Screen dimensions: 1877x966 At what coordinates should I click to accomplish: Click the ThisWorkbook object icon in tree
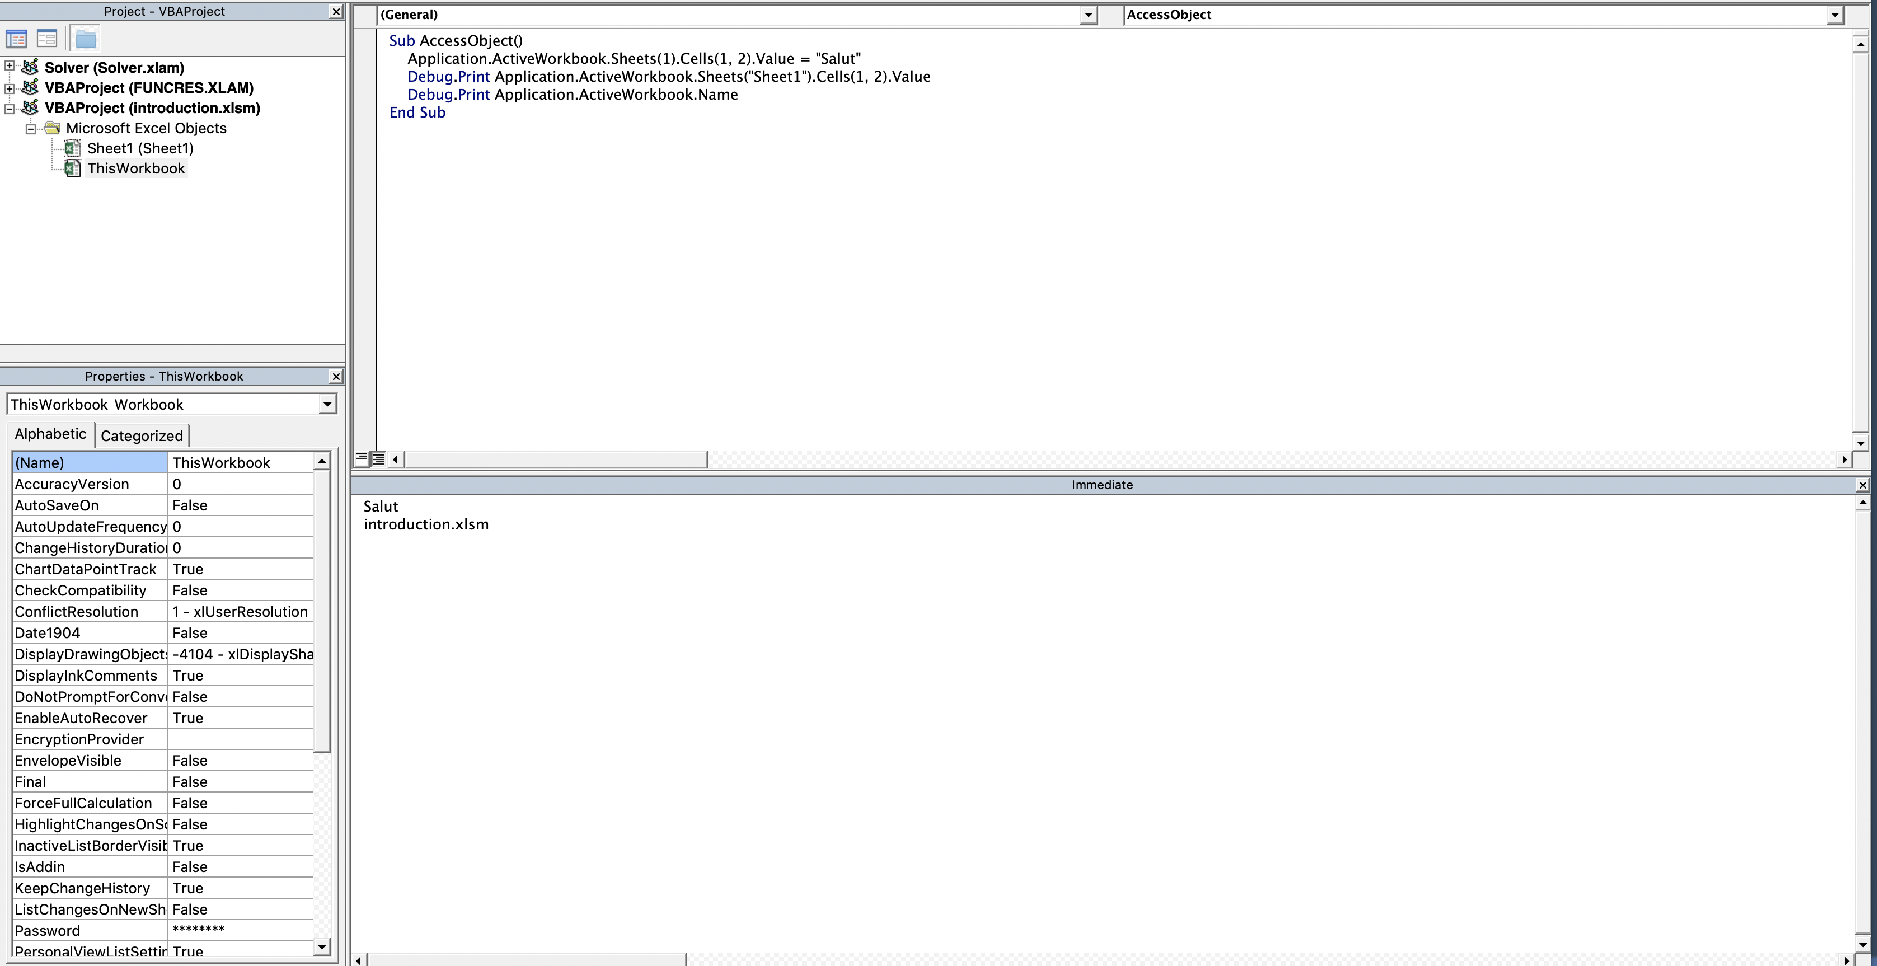tap(72, 169)
